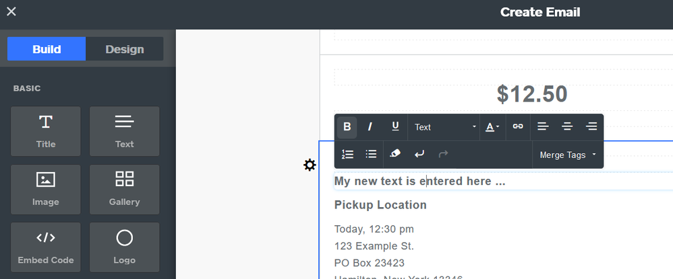The width and height of the screenshot is (673, 279).
Task: Add an Embed Code element
Action: point(46,247)
